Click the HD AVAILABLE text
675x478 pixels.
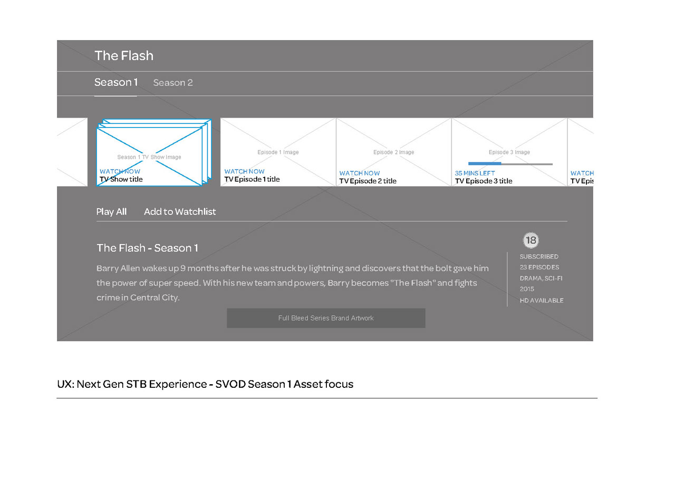542,300
